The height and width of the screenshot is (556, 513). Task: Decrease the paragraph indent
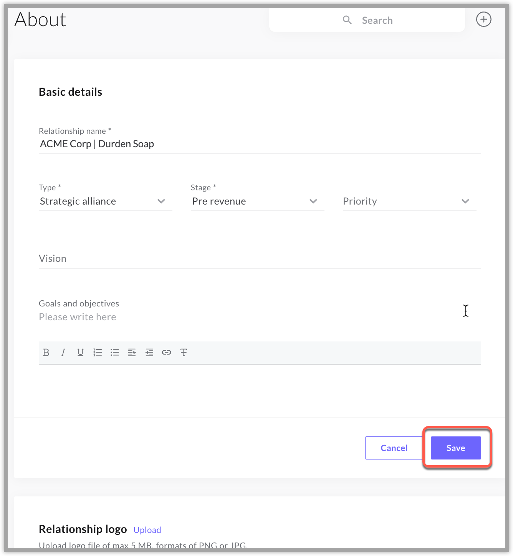tap(132, 352)
